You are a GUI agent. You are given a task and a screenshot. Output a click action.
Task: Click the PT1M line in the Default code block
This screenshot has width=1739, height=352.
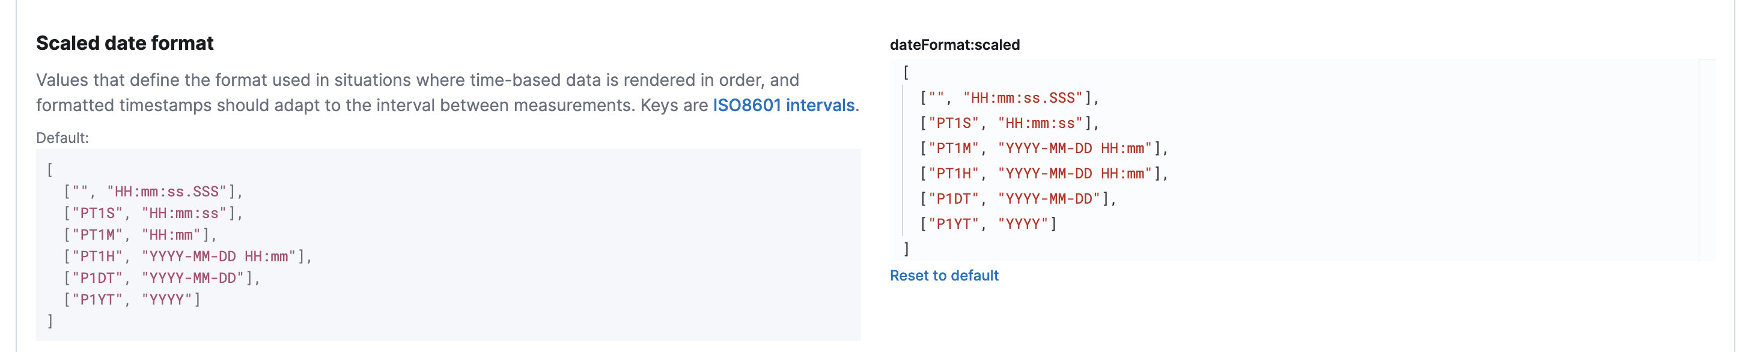(140, 235)
